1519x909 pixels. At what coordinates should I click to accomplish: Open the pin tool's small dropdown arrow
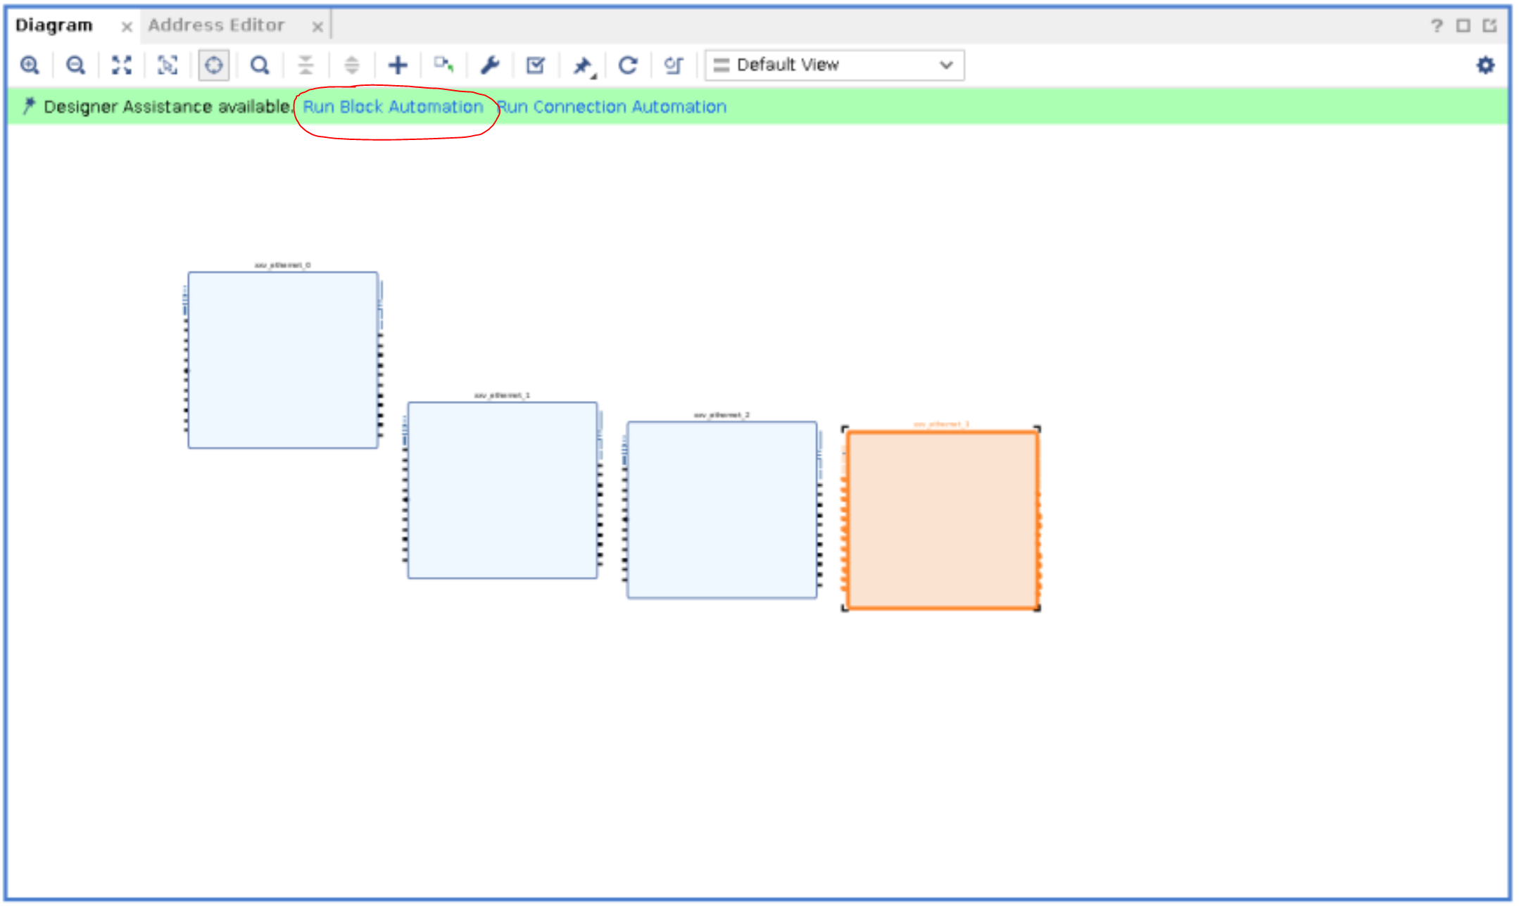coord(594,76)
